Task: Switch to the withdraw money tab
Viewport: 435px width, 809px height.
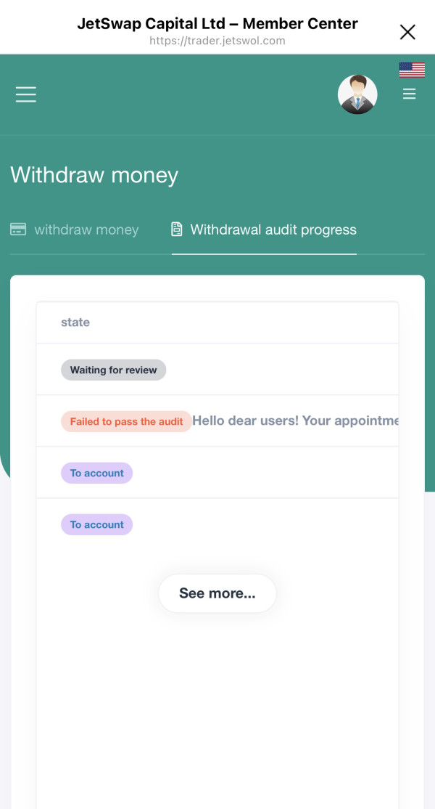Action: (x=86, y=230)
